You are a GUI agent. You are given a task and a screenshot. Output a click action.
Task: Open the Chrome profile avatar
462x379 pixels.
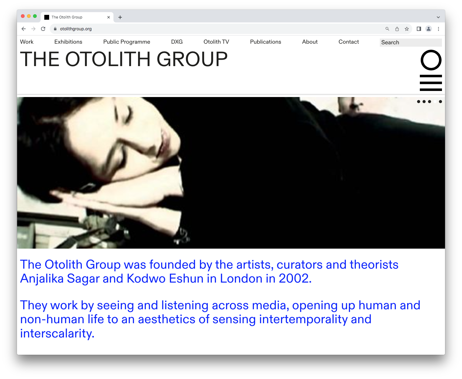[x=428, y=29]
